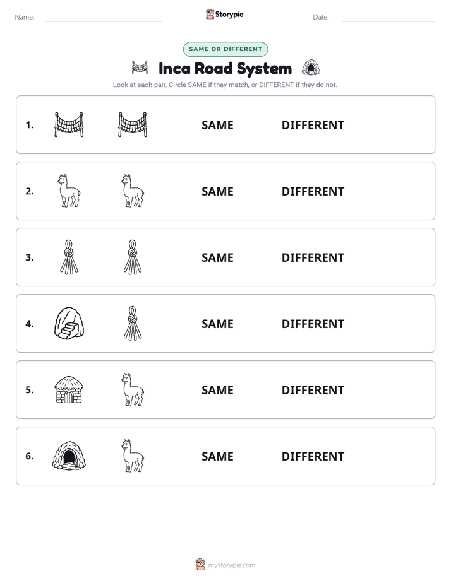Click the cave icon beside the title
Image resolution: width=451 pixels, height=583 pixels.
(311, 68)
